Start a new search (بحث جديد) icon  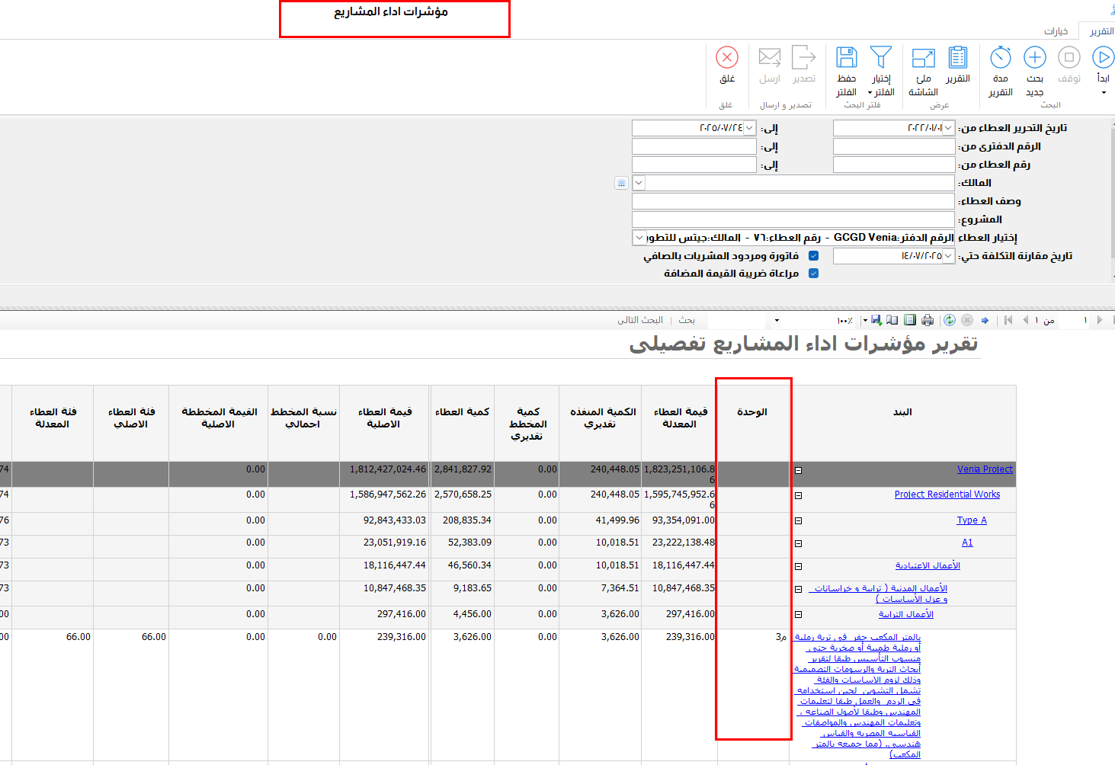point(1034,58)
